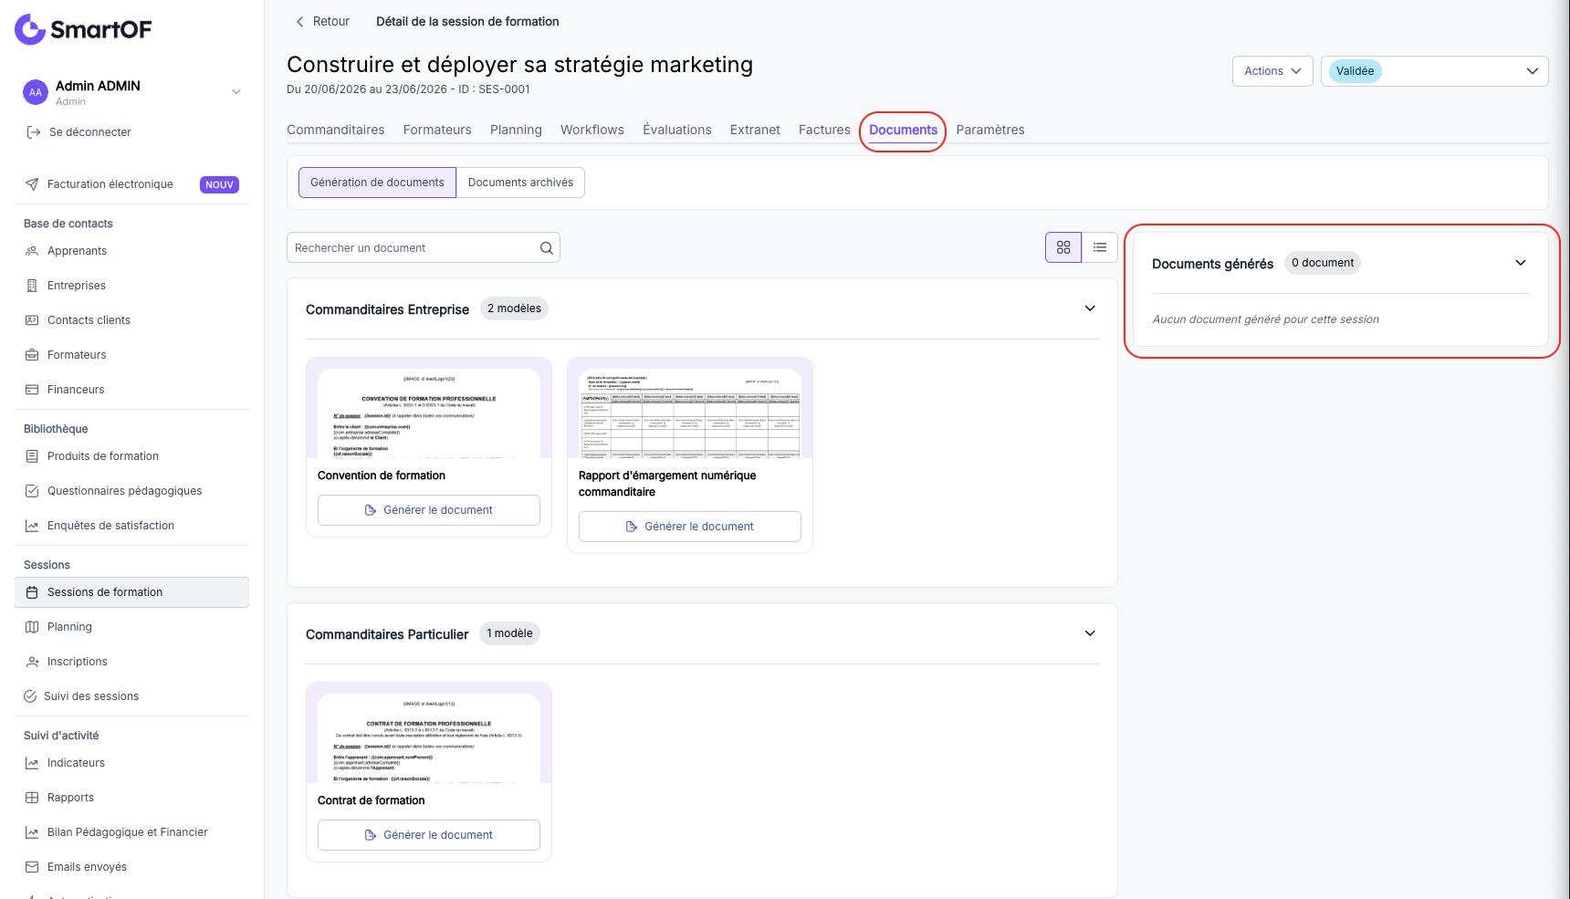Collapse the Commanditaires Entreprise section
This screenshot has width=1570, height=899.
tap(1090, 308)
